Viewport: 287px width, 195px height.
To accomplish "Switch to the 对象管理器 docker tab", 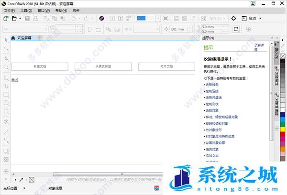I will (276, 104).
